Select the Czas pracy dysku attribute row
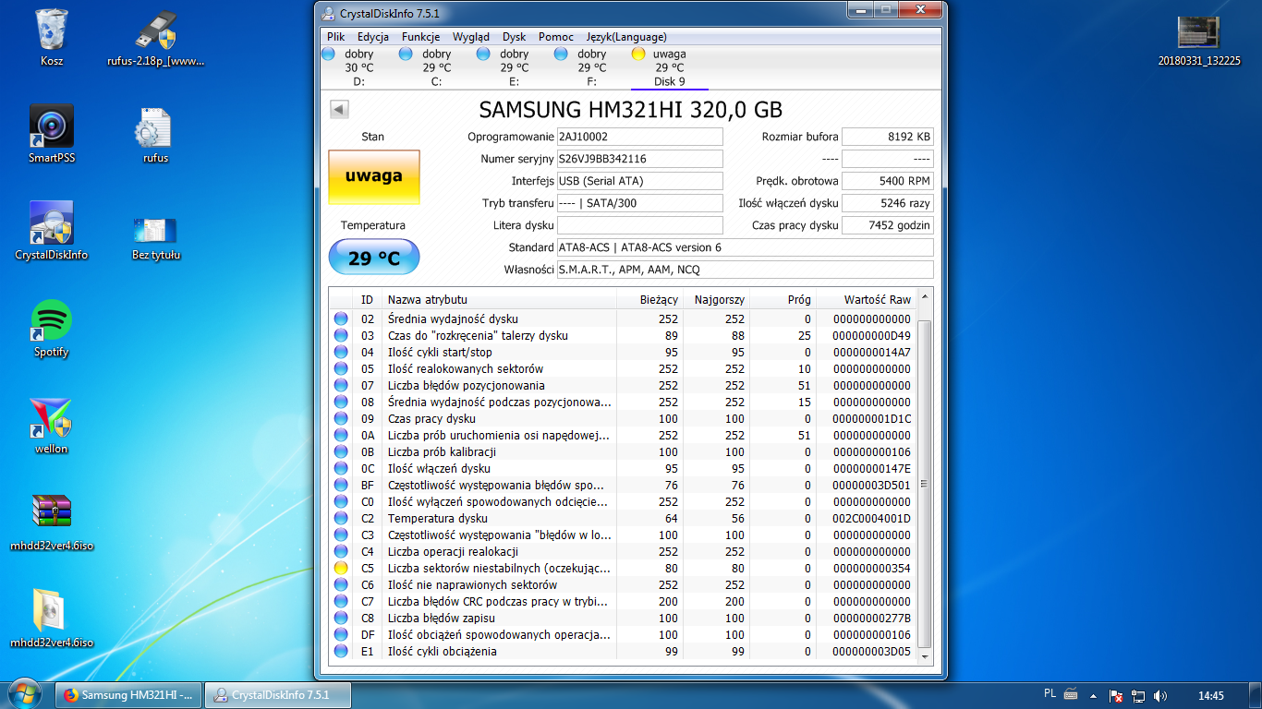 point(623,419)
